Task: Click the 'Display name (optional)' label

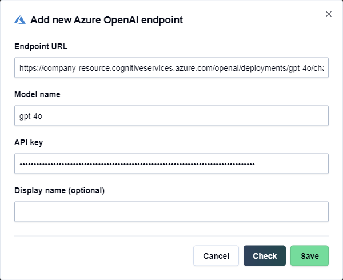Action: pos(59,190)
